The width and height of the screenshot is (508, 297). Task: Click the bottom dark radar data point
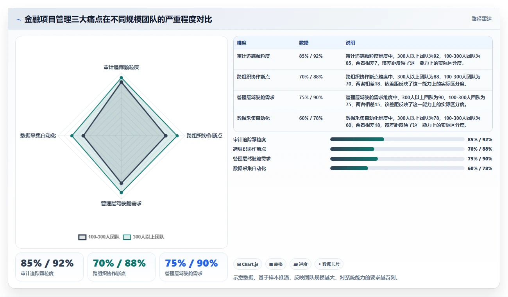point(121,183)
